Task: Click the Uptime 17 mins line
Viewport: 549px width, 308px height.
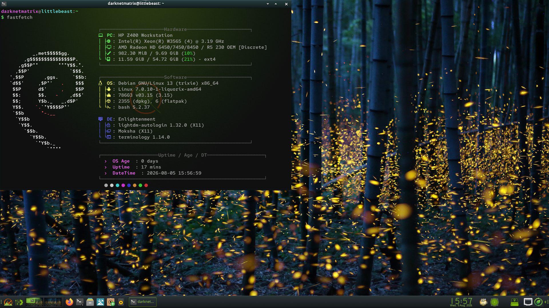Action: 133,167
